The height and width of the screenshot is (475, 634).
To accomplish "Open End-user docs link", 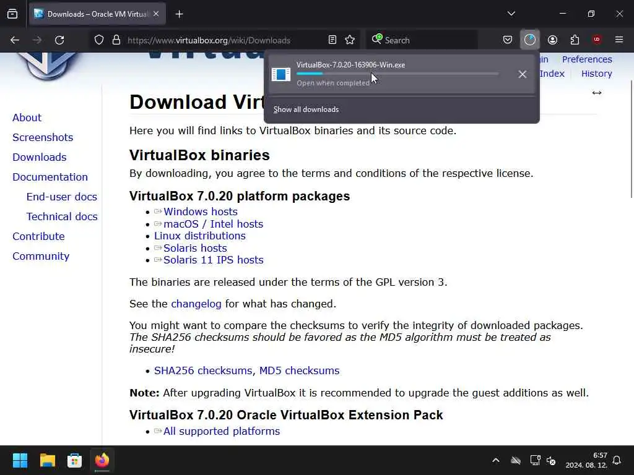I will click(x=62, y=197).
